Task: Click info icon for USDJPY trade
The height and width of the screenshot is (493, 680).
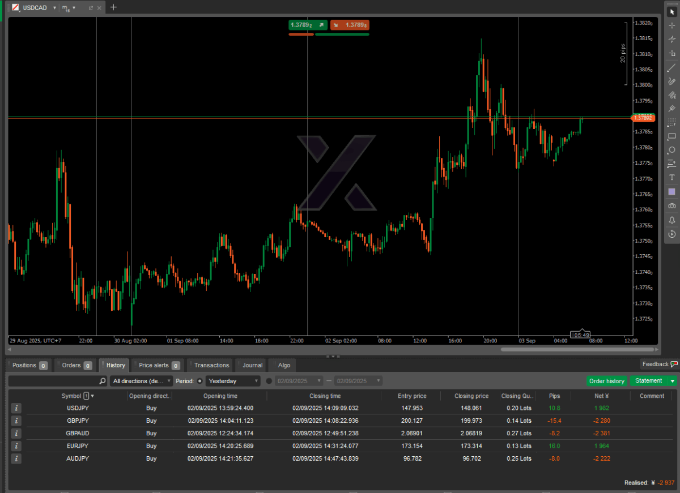Action: [x=16, y=408]
